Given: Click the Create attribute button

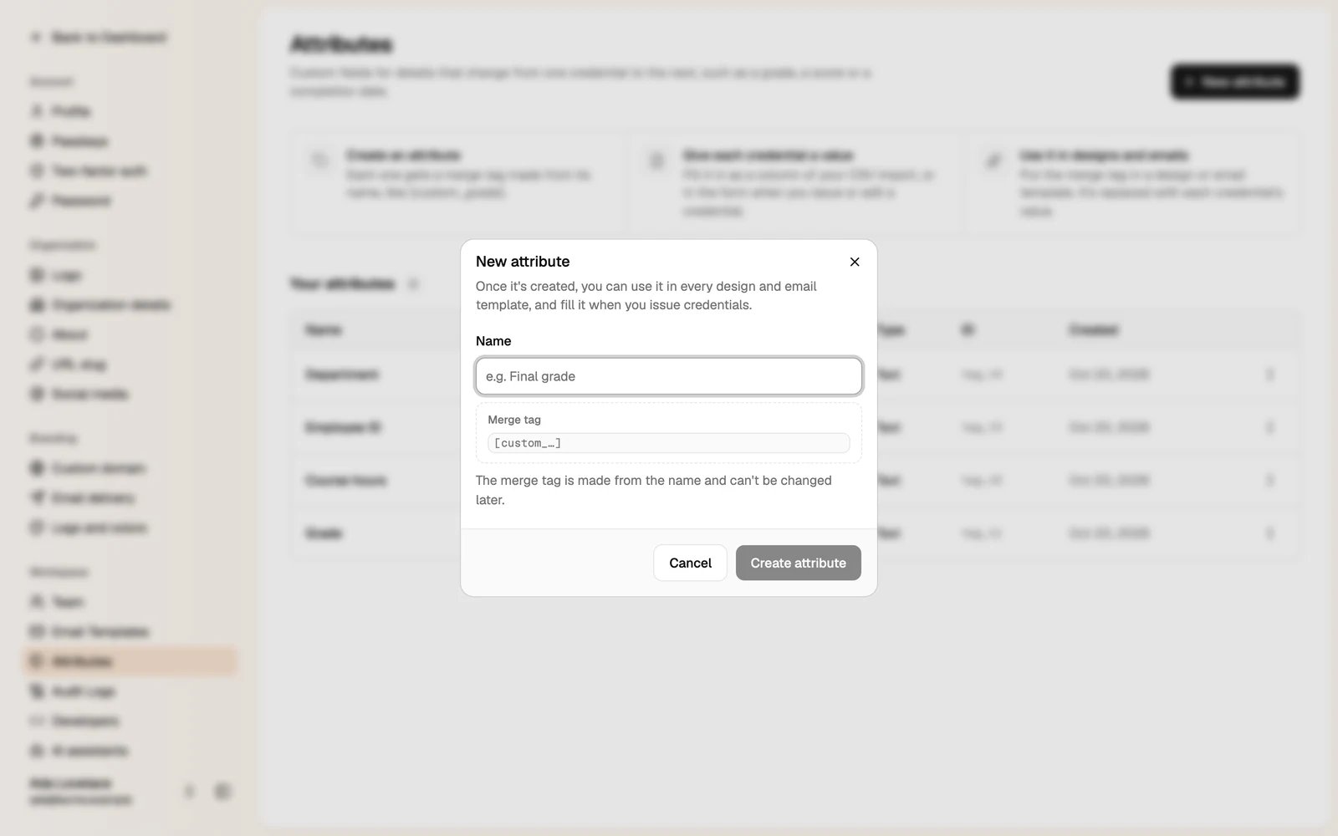Looking at the screenshot, I should click(798, 563).
